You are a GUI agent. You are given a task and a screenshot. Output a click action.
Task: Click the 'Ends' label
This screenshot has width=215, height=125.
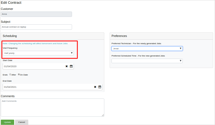(5, 75)
